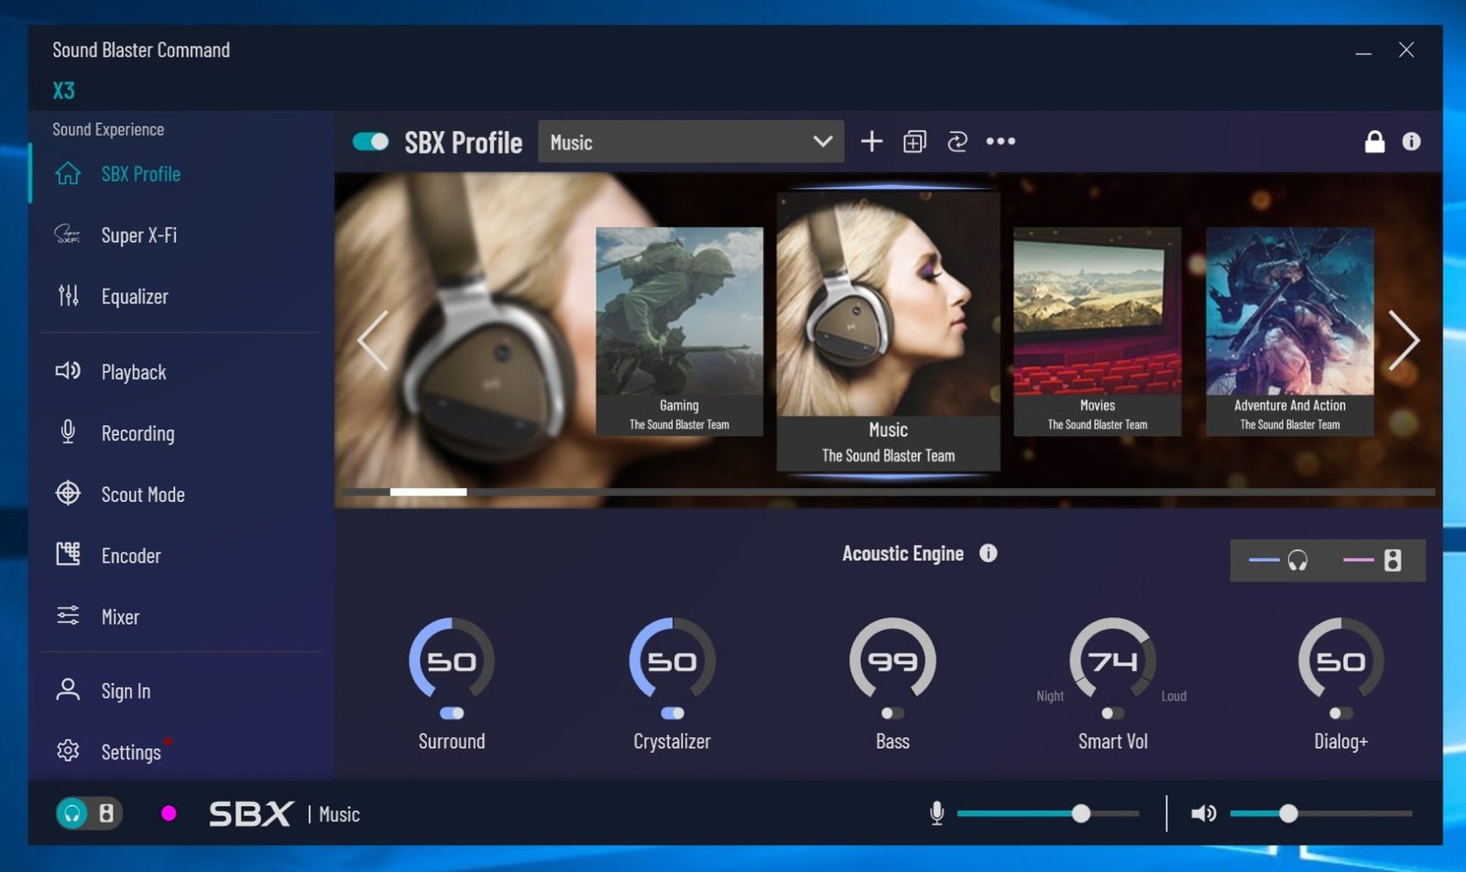Select the Music profile thumbnail
The width and height of the screenshot is (1466, 872).
[x=888, y=332]
